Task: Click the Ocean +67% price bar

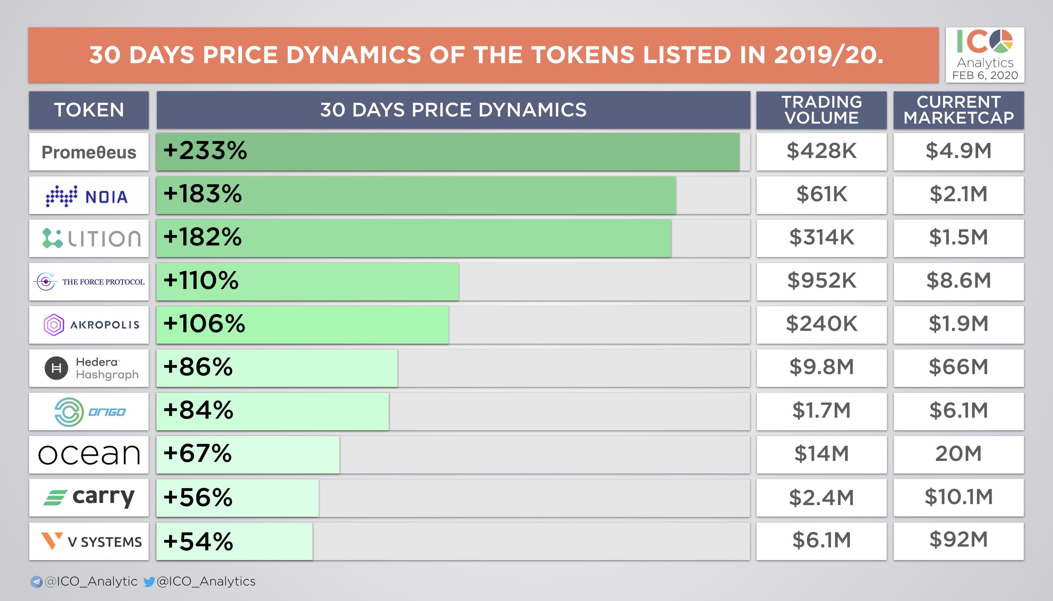Action: 248,454
